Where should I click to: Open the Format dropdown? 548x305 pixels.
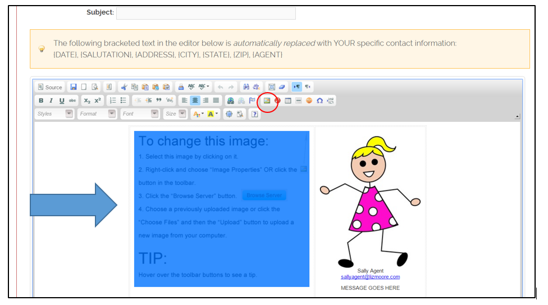click(x=97, y=114)
